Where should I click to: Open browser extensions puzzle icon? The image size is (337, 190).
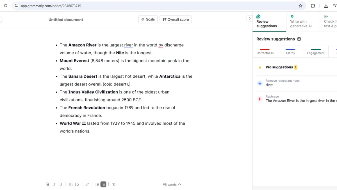tap(313, 6)
